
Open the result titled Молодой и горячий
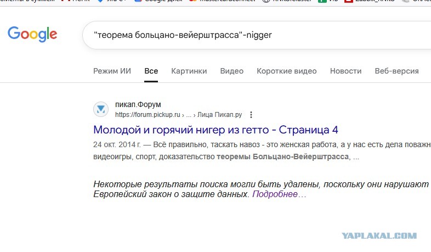[x=216, y=130]
